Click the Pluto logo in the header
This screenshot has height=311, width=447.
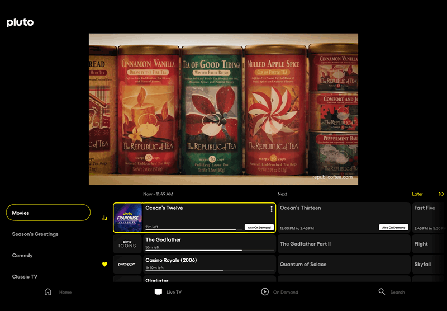tap(20, 22)
